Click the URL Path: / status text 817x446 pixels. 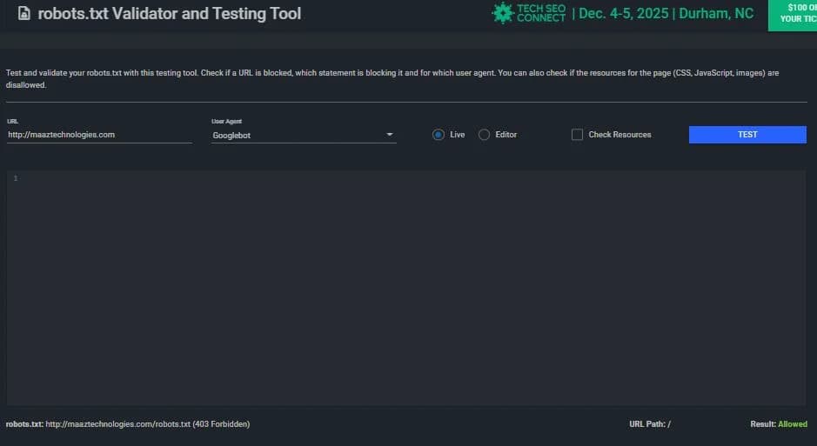650,424
